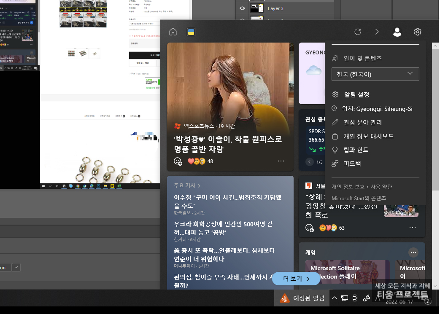440x314 pixels.
Task: Open the Meet Now camera tray icon
Action: pyautogui.click(x=355, y=298)
